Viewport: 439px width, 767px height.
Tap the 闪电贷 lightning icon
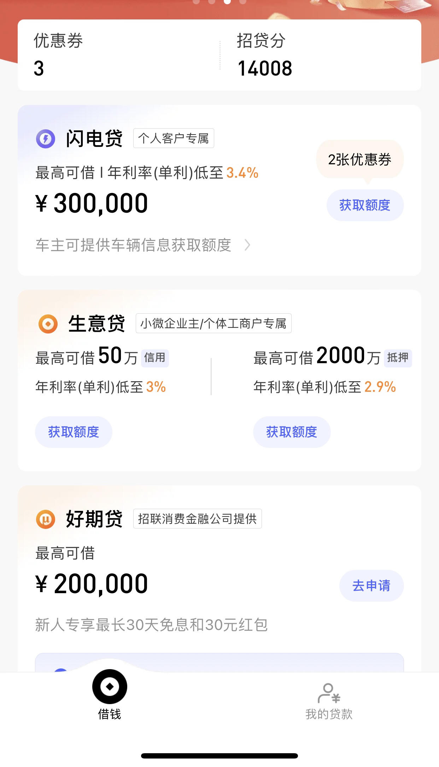click(x=46, y=138)
